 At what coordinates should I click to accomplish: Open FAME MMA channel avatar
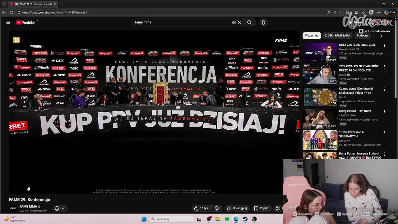tap(13, 208)
